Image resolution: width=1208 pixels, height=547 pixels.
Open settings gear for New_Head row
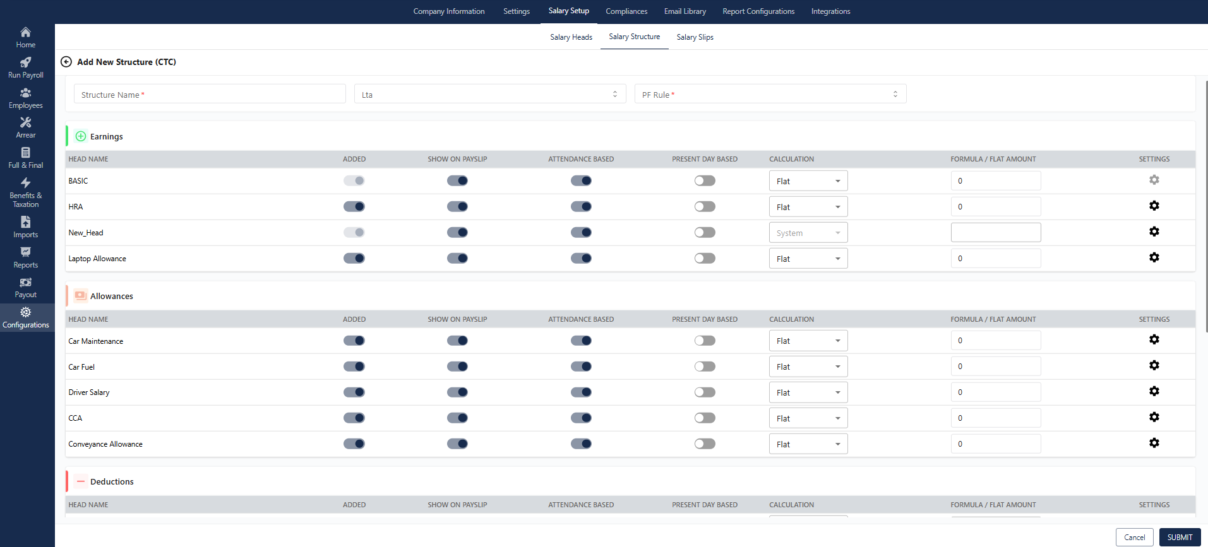[x=1154, y=232]
